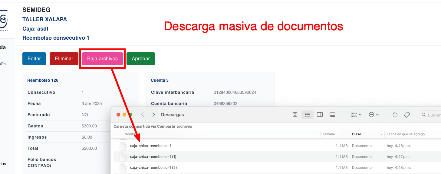Screen dimensions: 441x174
Task: Click document icon of caja-chica-reembolso-1 (2)
Action: click(x=123, y=168)
